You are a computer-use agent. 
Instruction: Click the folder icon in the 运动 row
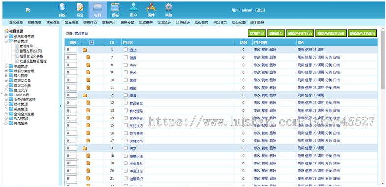[x=84, y=50]
